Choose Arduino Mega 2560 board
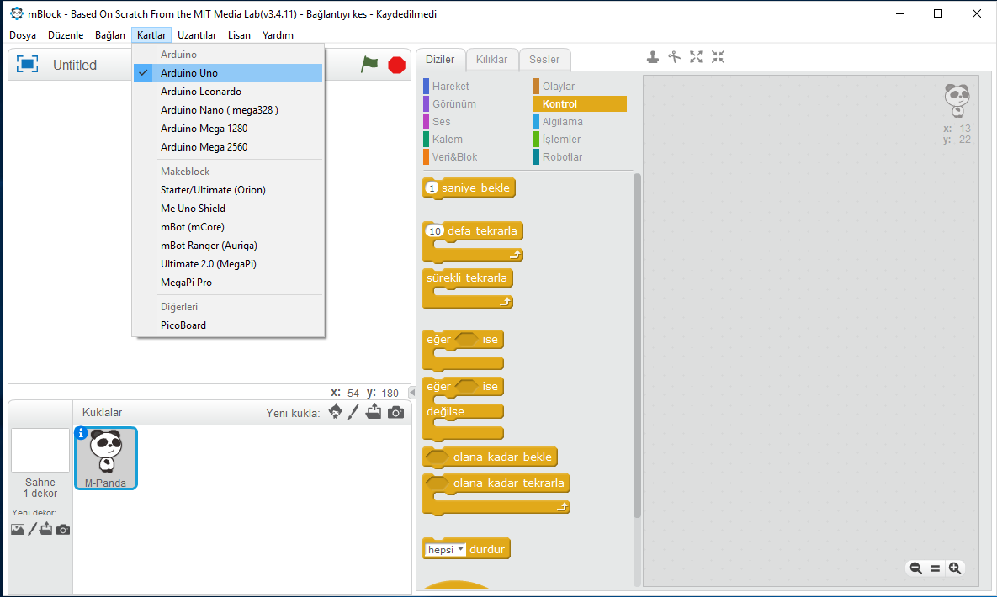 tap(204, 147)
